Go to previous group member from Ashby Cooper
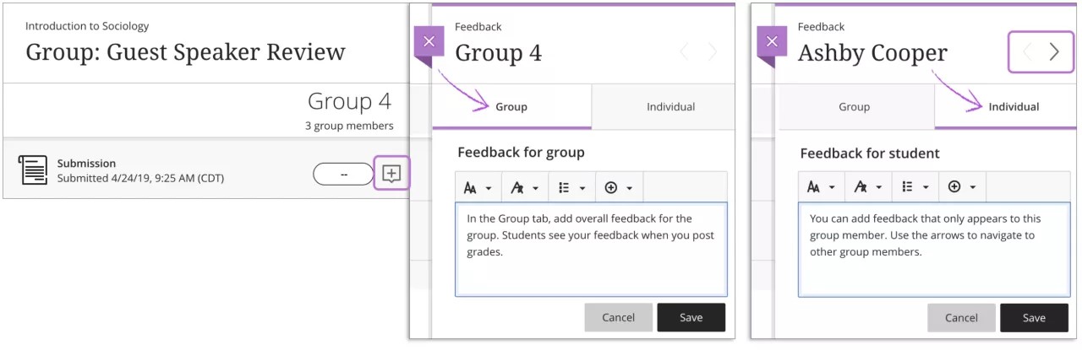 click(1027, 52)
